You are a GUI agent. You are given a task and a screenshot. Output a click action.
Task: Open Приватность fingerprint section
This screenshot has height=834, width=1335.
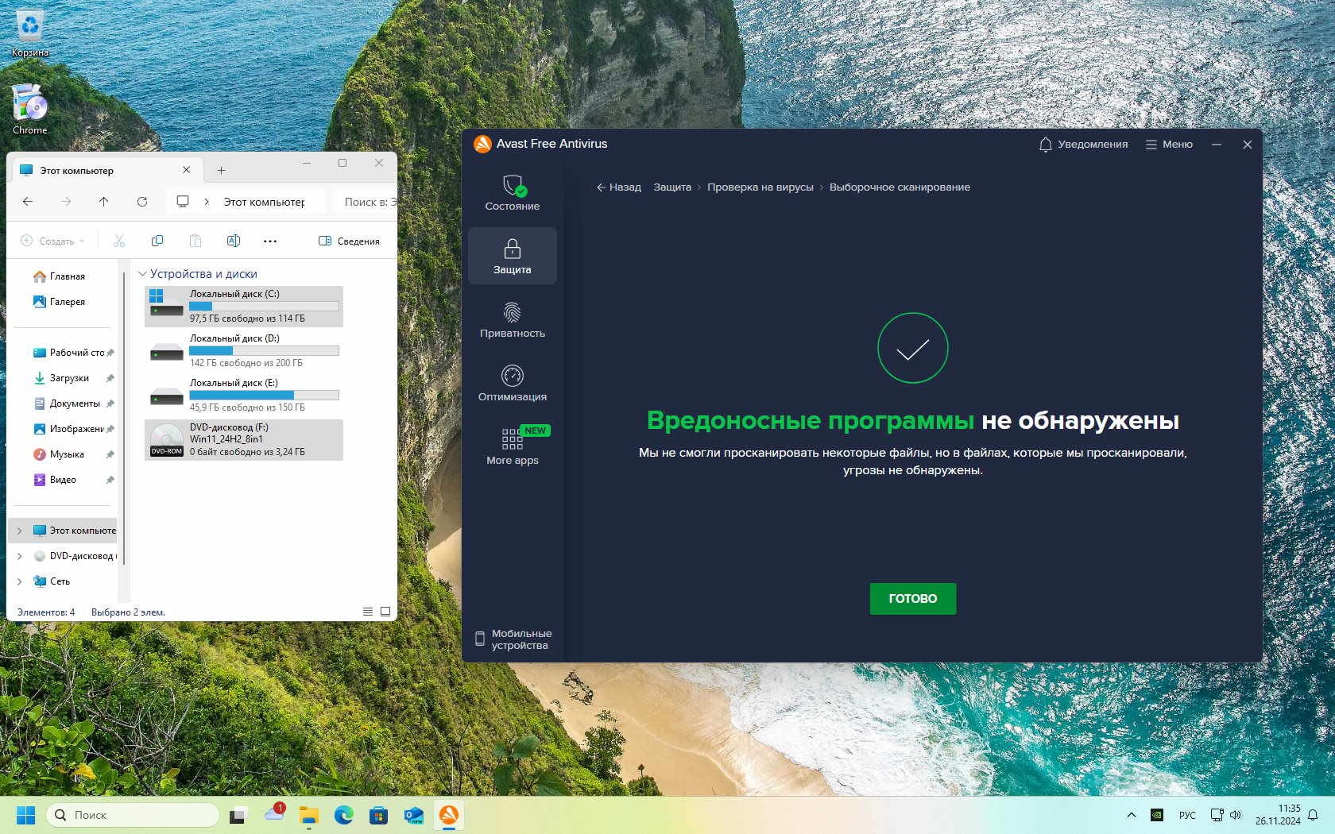513,319
